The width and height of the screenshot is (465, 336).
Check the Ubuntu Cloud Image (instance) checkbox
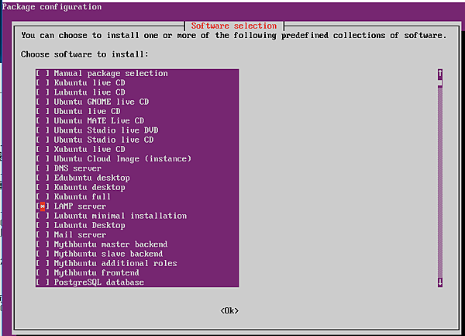(43, 159)
